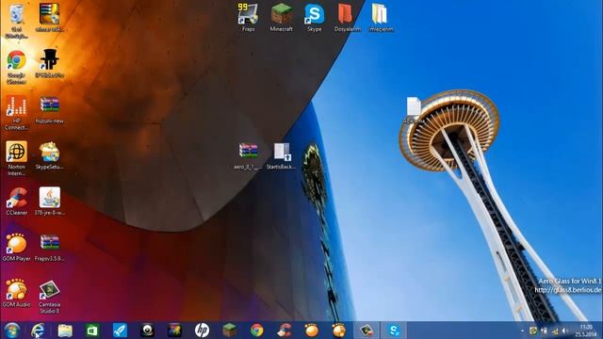Select the Google Chrome desktop shortcut
The height and width of the screenshot is (339, 603).
click(16, 67)
